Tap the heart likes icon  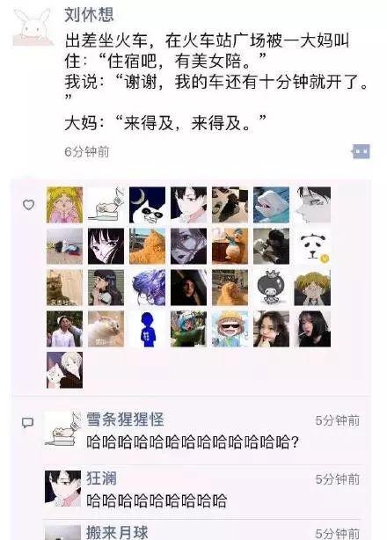pos(28,205)
